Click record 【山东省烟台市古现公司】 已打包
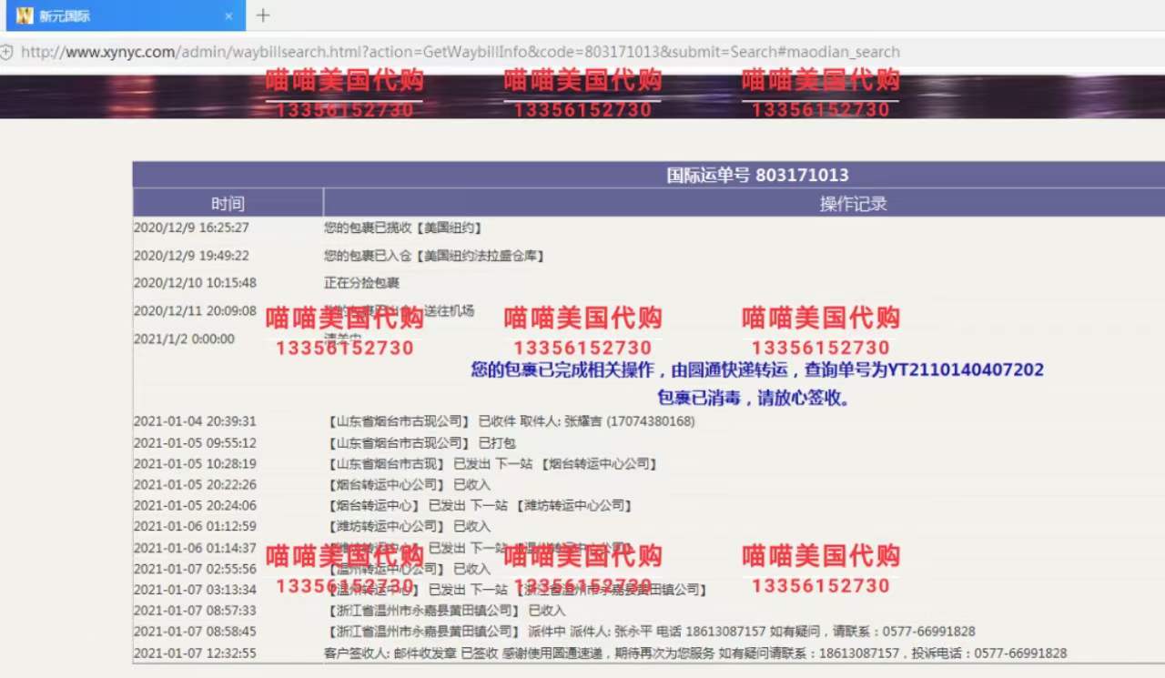This screenshot has width=1165, height=678. [x=421, y=443]
